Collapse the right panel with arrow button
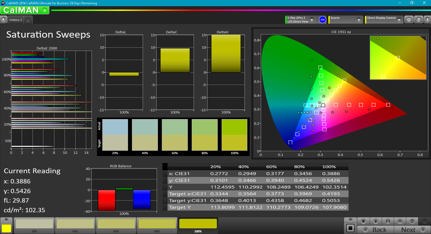Screen dimensions: 431x234 [x=427, y=20]
